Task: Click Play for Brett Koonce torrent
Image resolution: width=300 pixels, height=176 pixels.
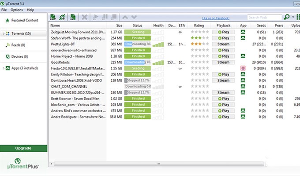Action: [x=223, y=99]
